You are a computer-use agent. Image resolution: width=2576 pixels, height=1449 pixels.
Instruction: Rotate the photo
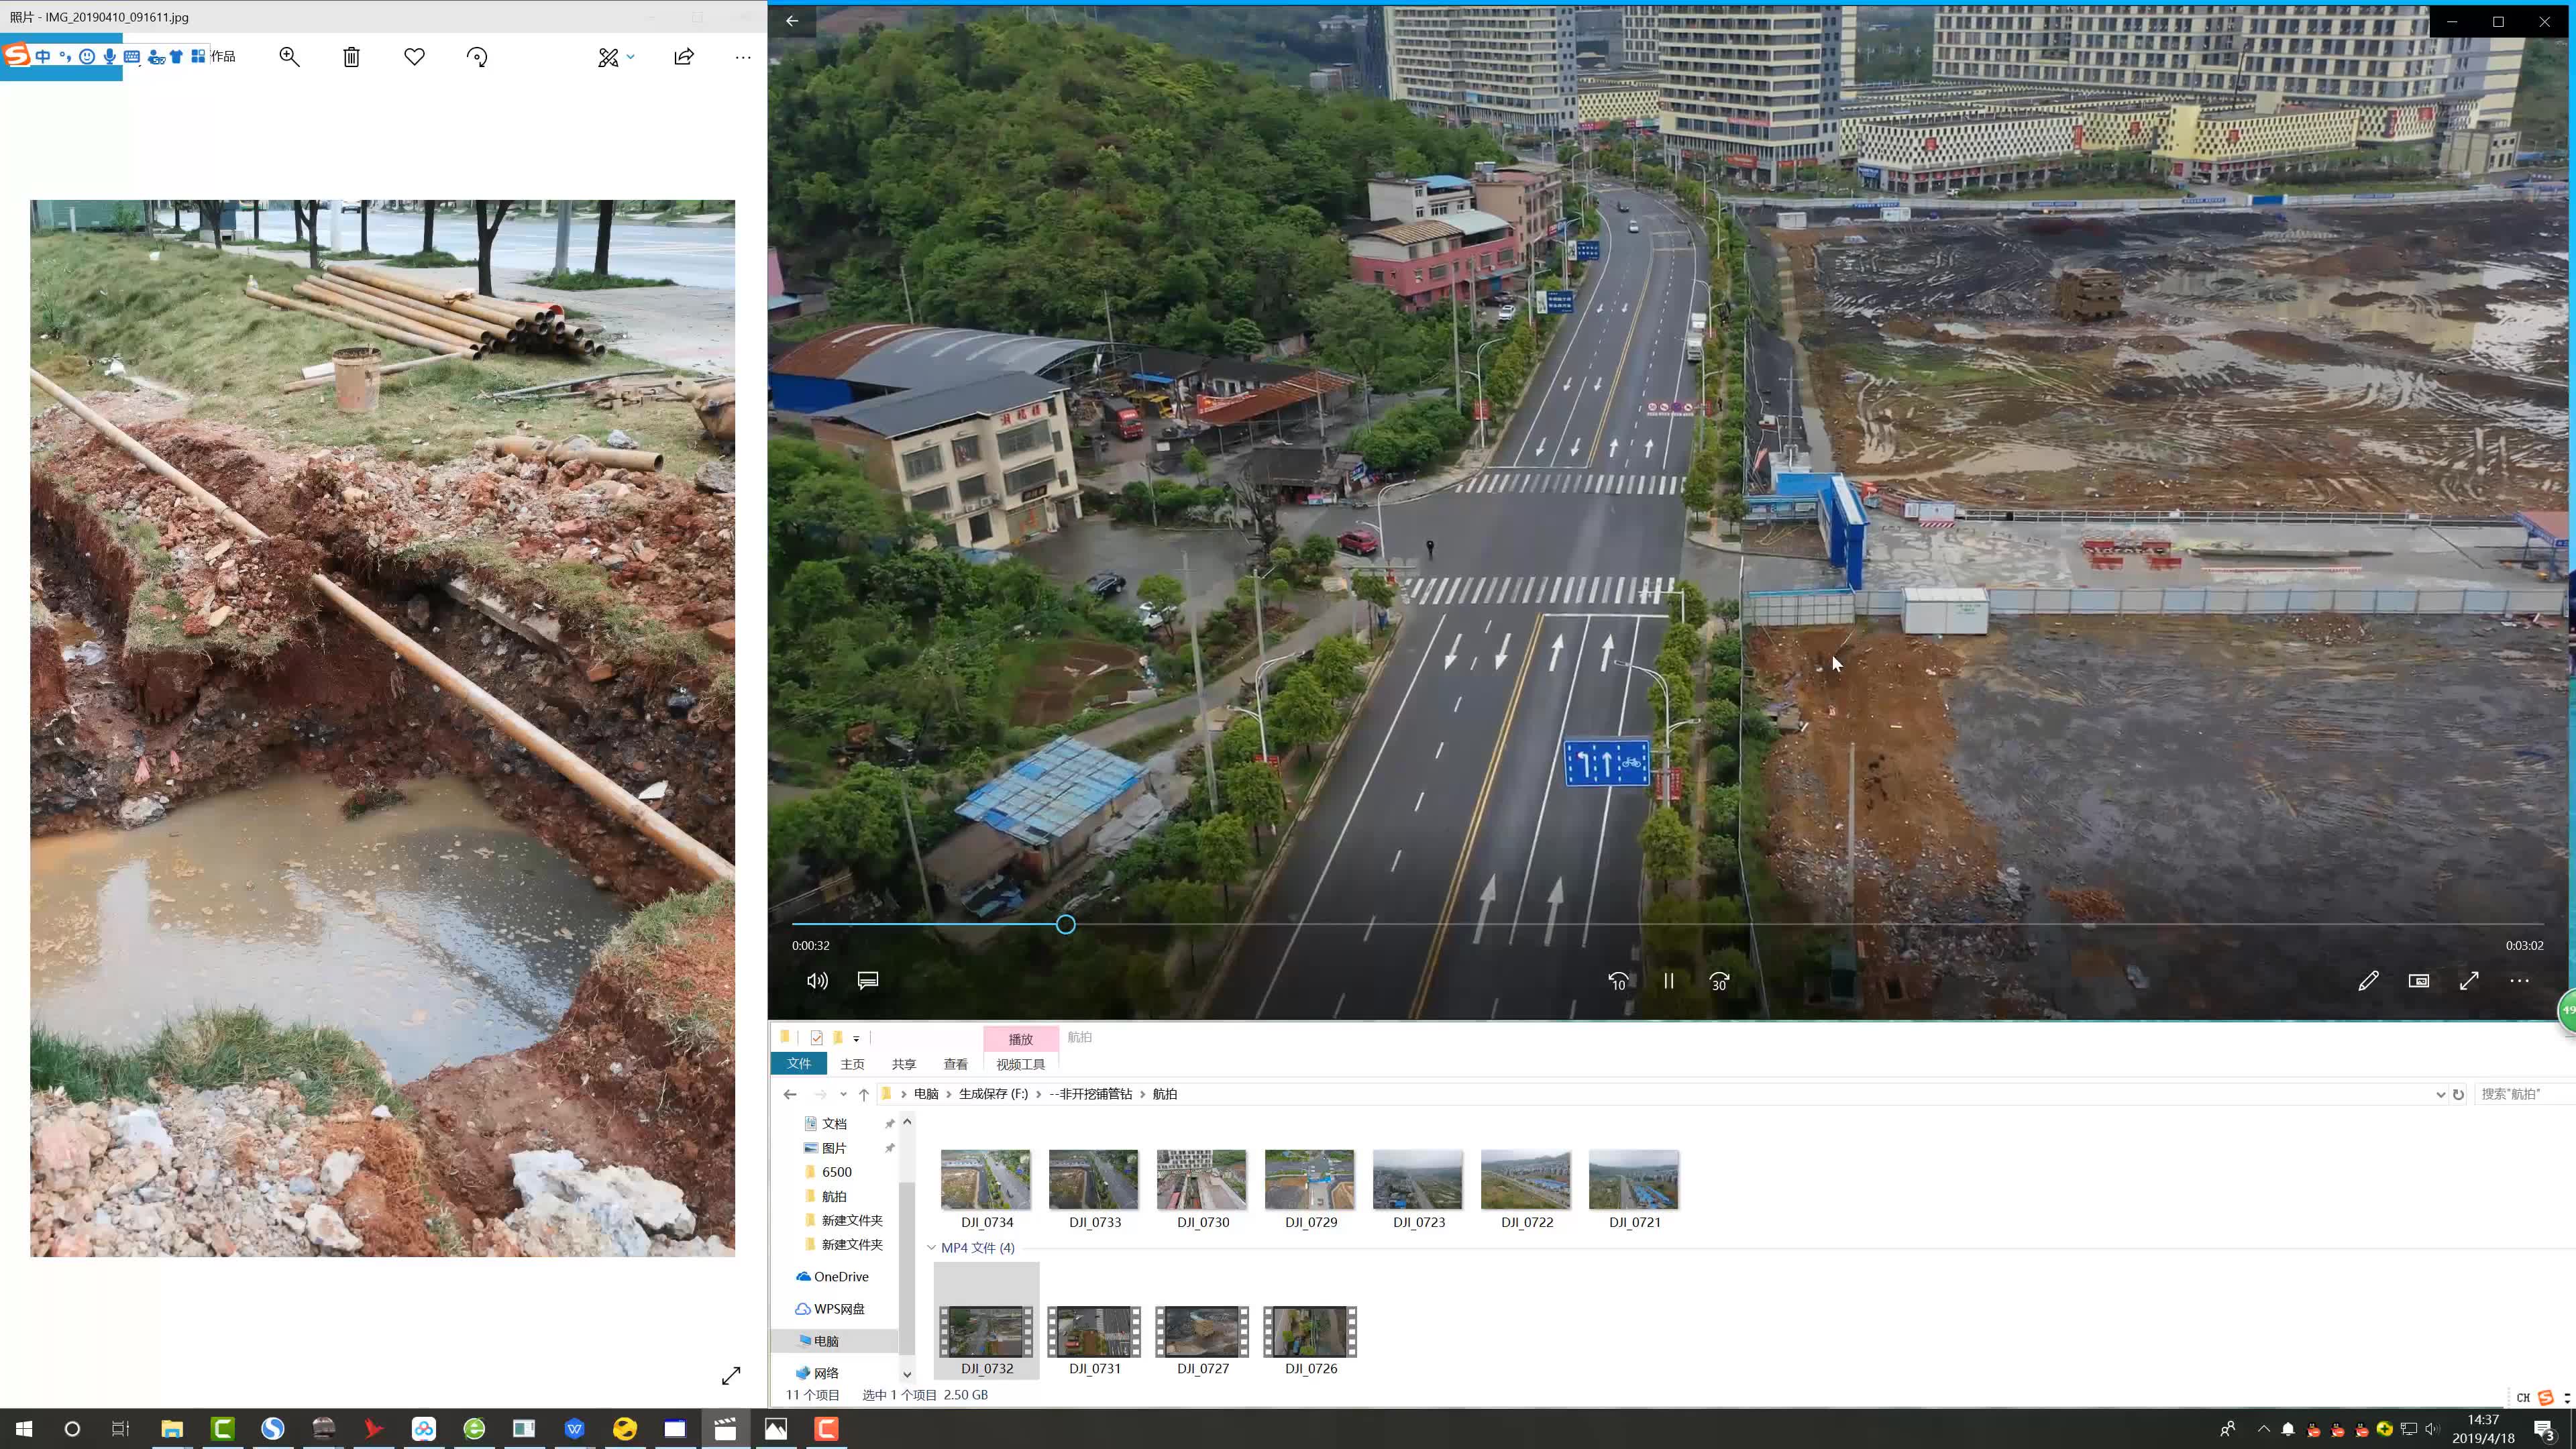click(477, 57)
